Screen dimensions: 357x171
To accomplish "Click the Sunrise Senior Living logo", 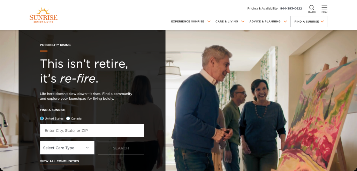I will [x=44, y=15].
